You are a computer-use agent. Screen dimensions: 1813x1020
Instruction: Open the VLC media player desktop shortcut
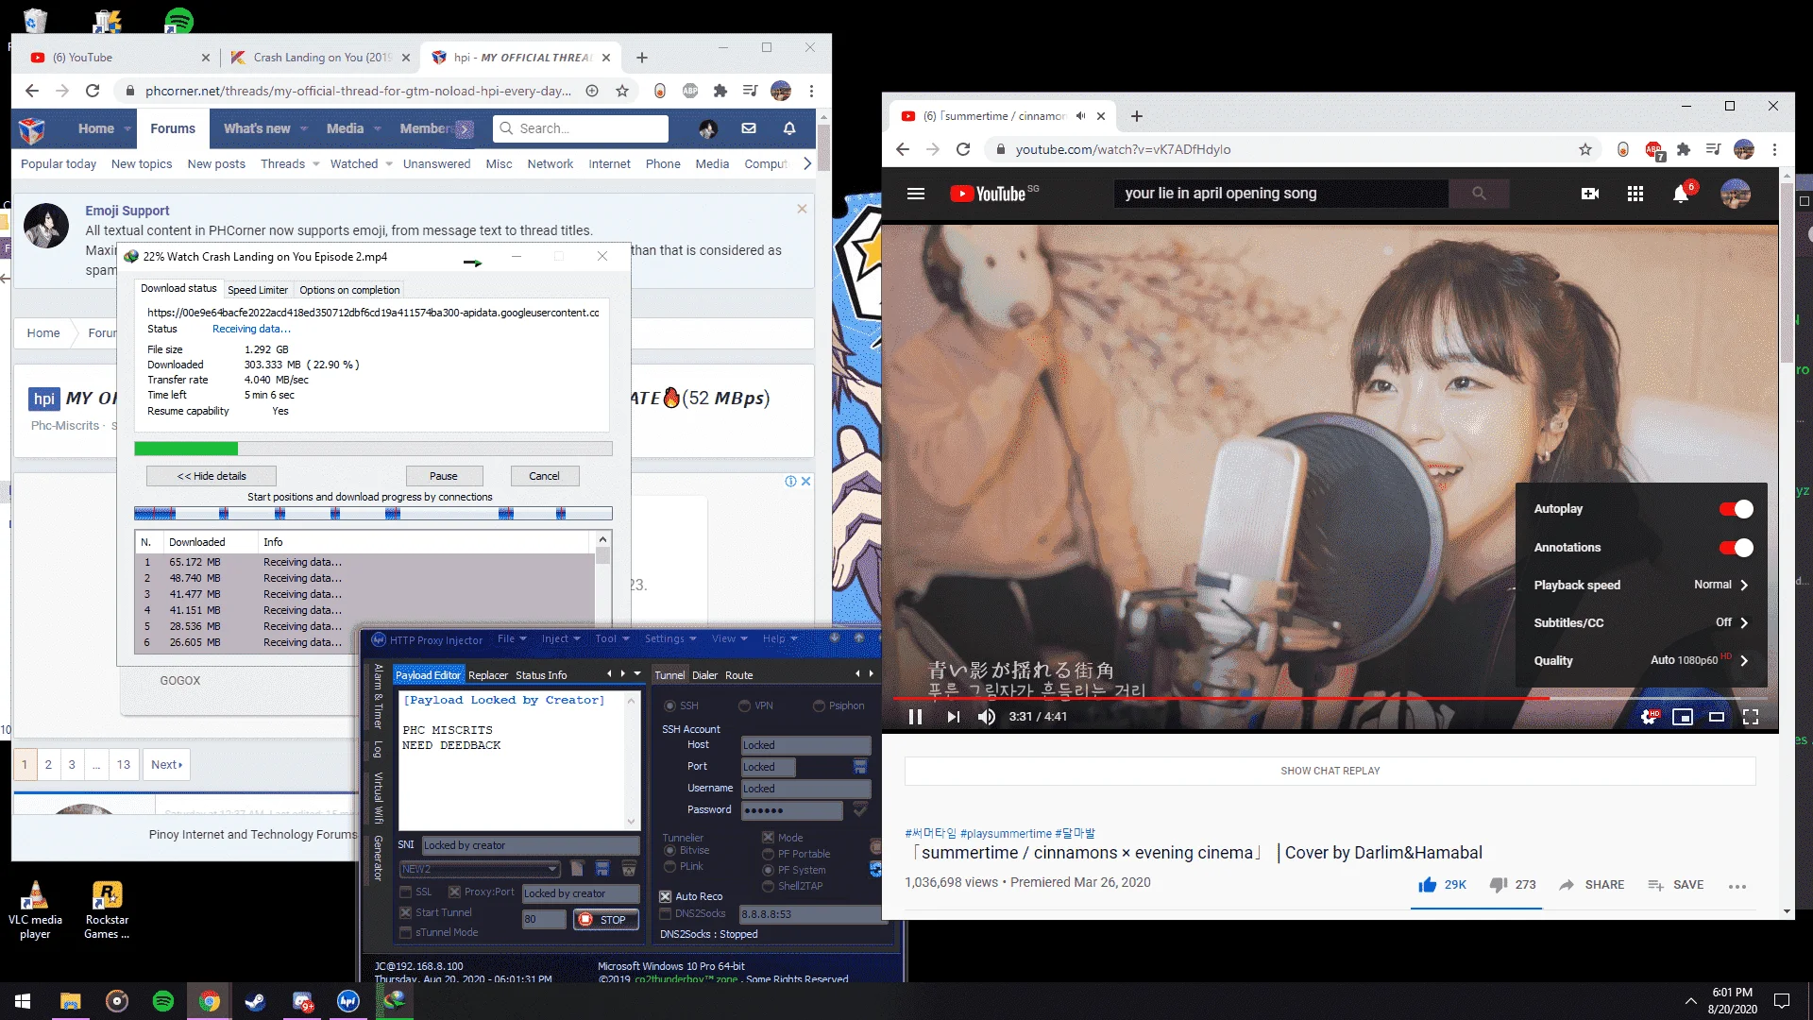pos(35,909)
